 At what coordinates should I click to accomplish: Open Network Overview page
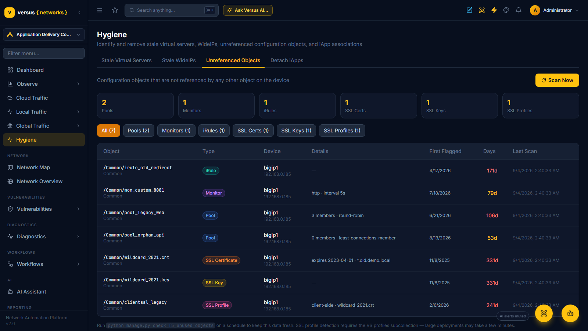[44, 181]
